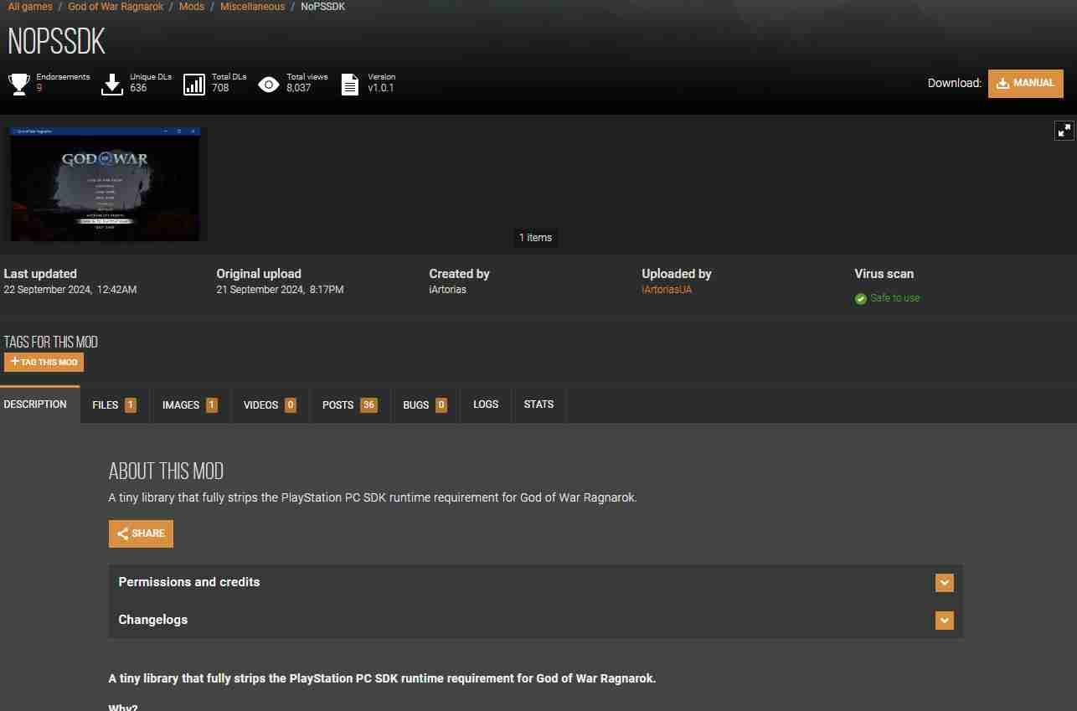Open the Mods breadcrumb link
The height and width of the screenshot is (711, 1077).
[x=192, y=7]
